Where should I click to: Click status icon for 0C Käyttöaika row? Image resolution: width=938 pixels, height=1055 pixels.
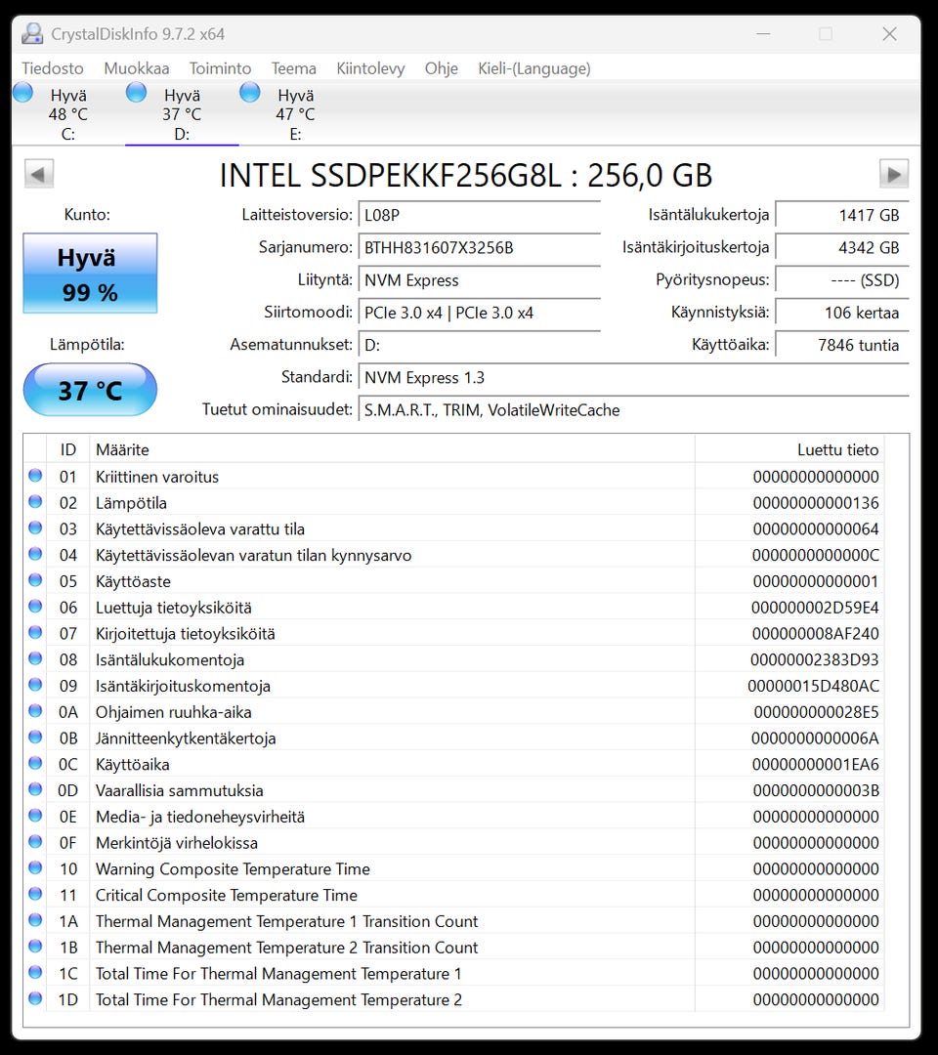click(x=35, y=763)
